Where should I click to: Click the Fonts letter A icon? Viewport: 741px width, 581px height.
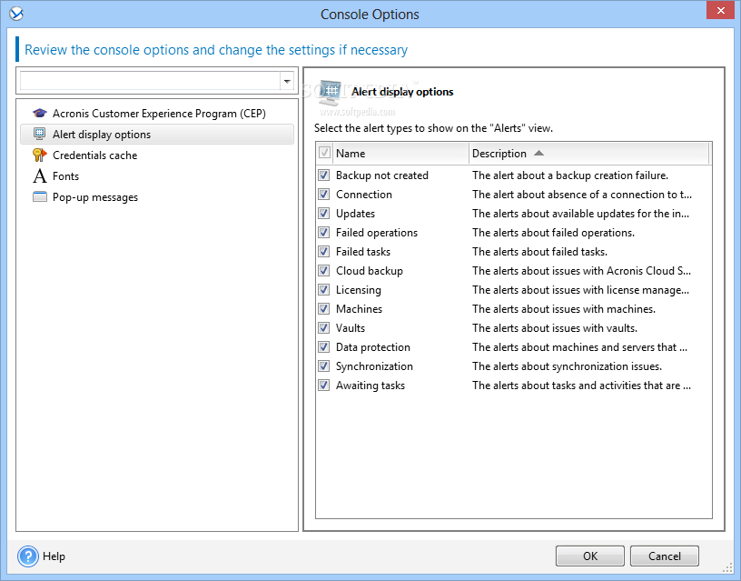click(x=40, y=176)
